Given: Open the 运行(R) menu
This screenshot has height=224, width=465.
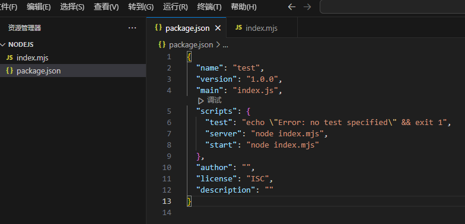Looking at the screenshot, I should (176, 7).
